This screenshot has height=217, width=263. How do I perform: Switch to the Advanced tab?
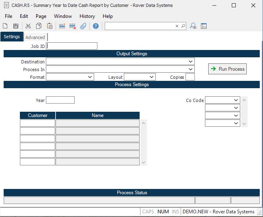(x=35, y=37)
